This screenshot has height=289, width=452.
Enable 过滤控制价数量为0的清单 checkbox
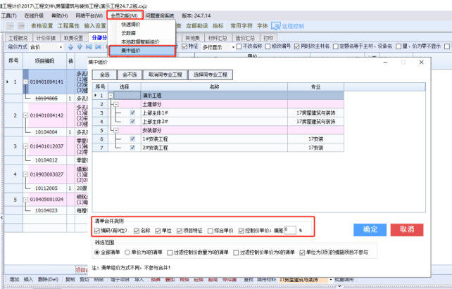coord(170,252)
